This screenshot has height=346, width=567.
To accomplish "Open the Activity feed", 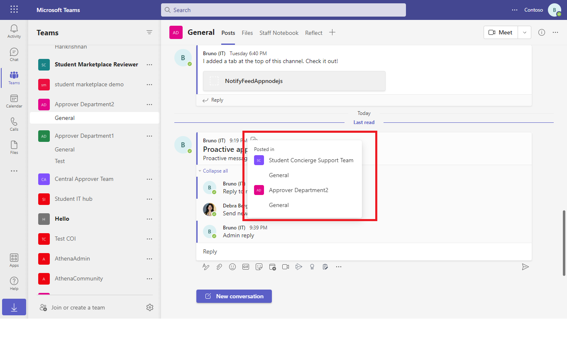I will 14,32.
